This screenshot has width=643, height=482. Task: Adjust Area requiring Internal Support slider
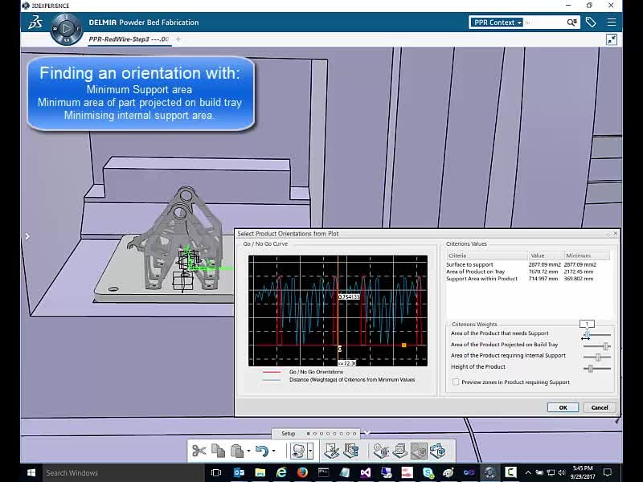tap(598, 357)
